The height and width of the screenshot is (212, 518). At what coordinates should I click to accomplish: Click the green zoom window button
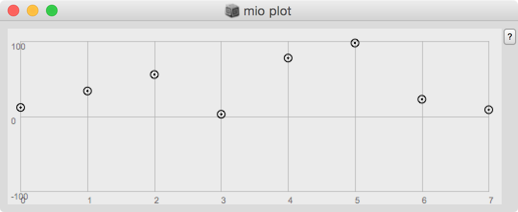tap(52, 11)
